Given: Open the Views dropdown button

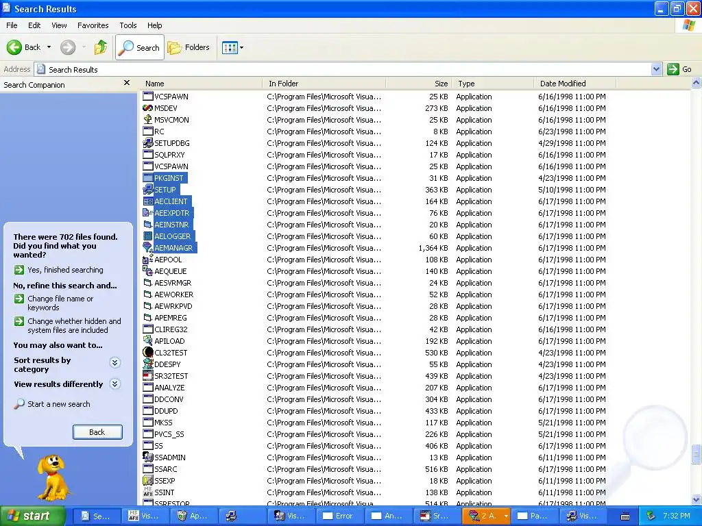Looking at the screenshot, I should pos(233,47).
